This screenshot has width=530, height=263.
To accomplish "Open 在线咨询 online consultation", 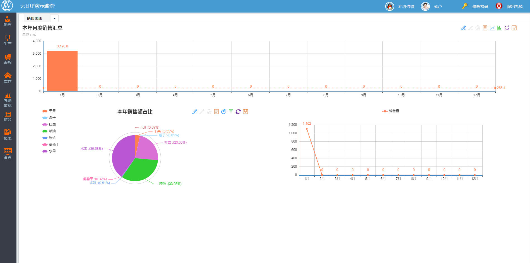I will [406, 7].
